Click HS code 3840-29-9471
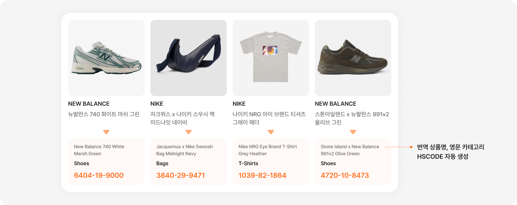Viewport: 517px width, 205px height. (180, 175)
